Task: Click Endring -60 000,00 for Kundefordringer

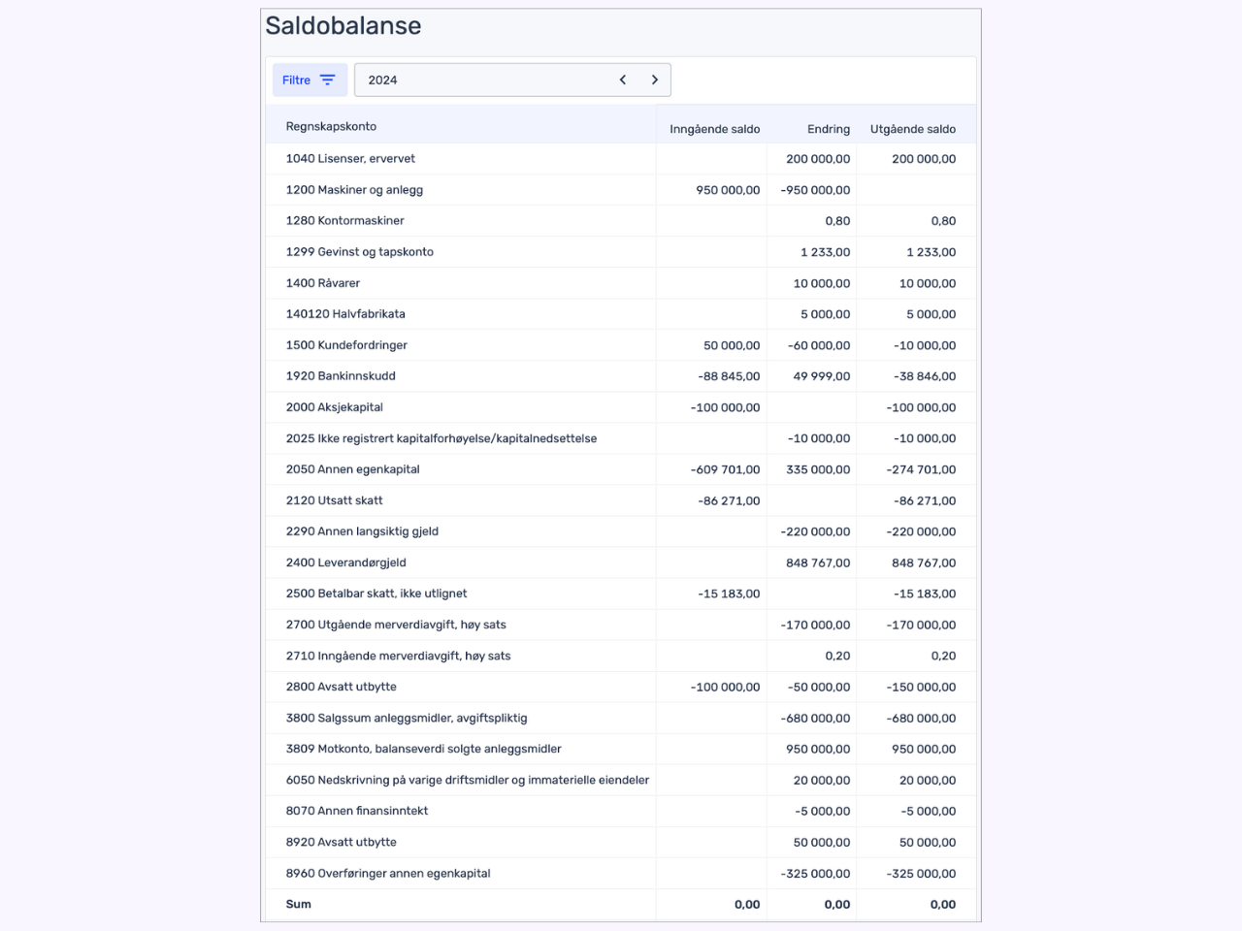Action: (819, 345)
